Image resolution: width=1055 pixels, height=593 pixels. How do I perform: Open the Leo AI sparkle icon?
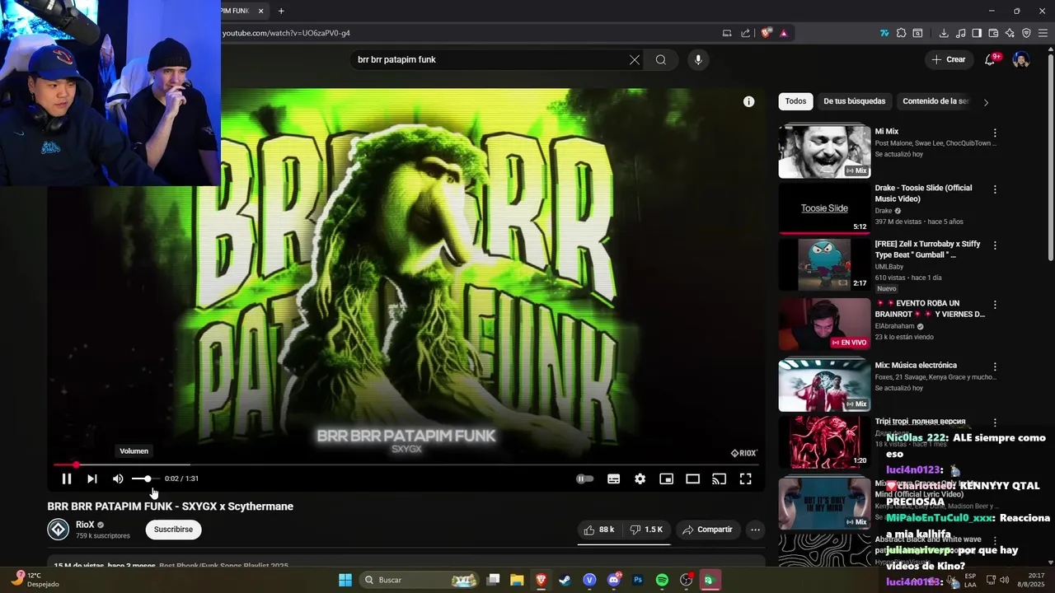pos(1010,33)
